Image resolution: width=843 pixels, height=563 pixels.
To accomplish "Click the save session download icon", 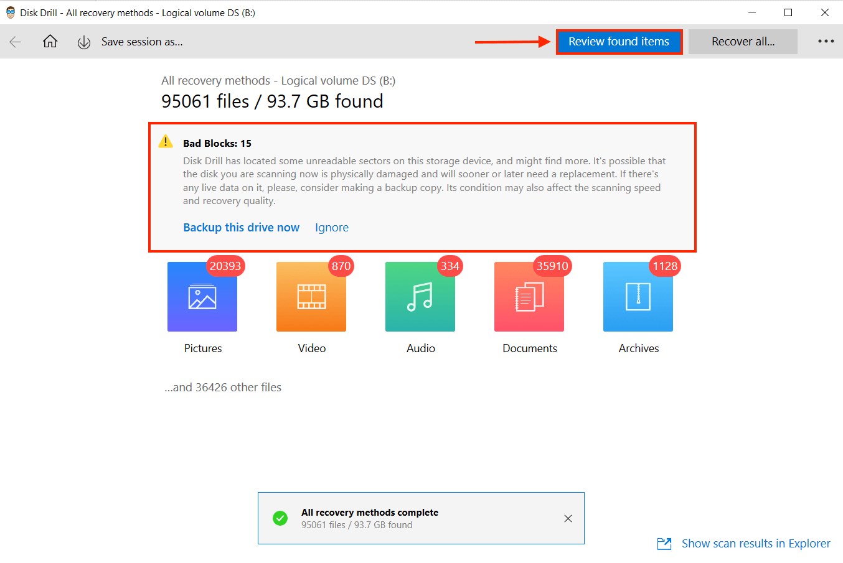I will tap(84, 42).
